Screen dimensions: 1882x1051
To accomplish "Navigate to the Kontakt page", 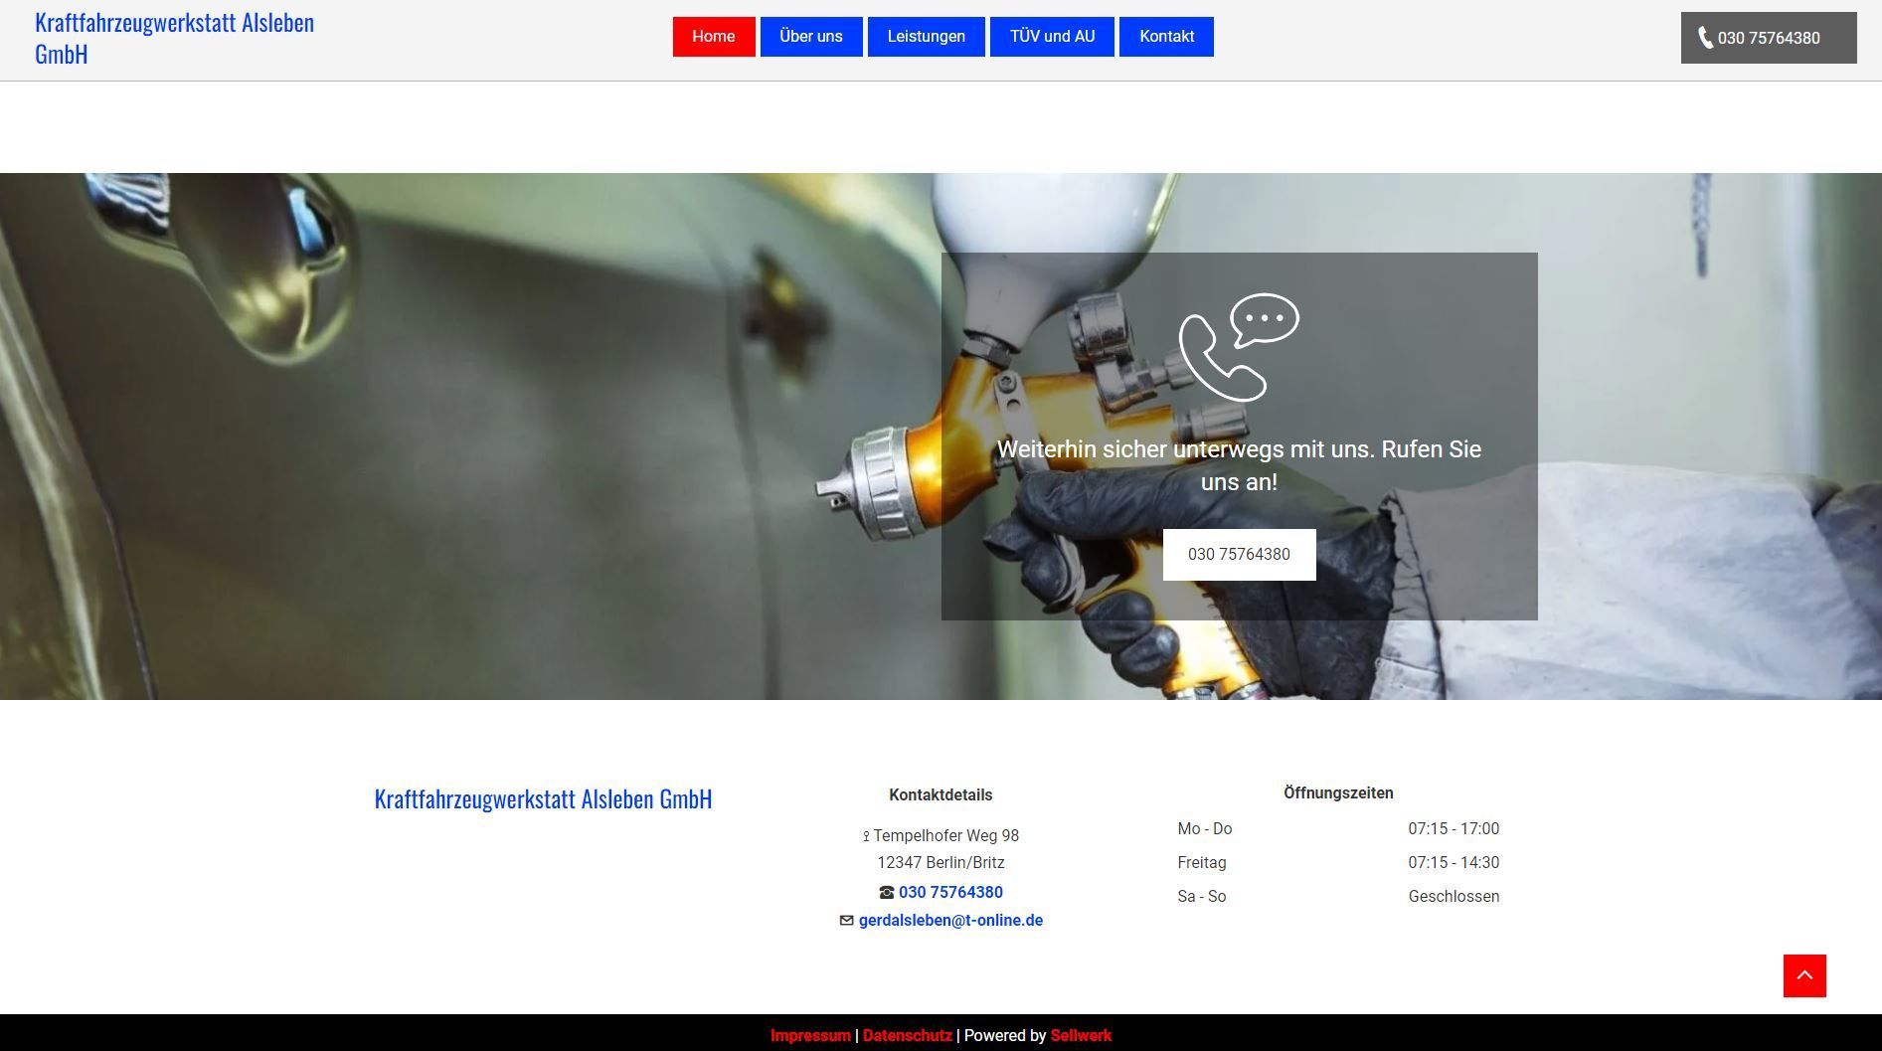I will click(x=1166, y=37).
